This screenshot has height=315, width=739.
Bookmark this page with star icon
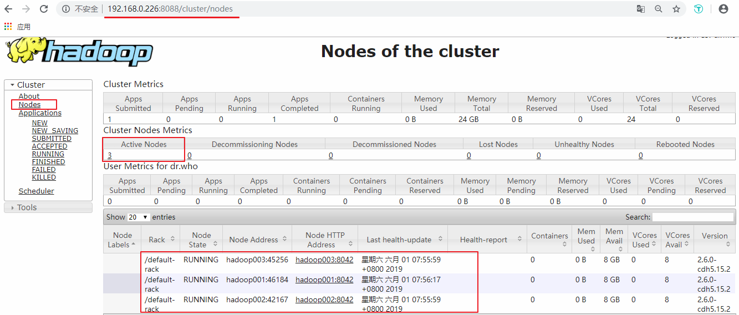pos(676,9)
